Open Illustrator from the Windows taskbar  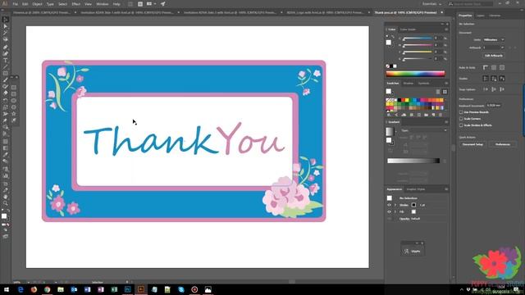click(141, 289)
